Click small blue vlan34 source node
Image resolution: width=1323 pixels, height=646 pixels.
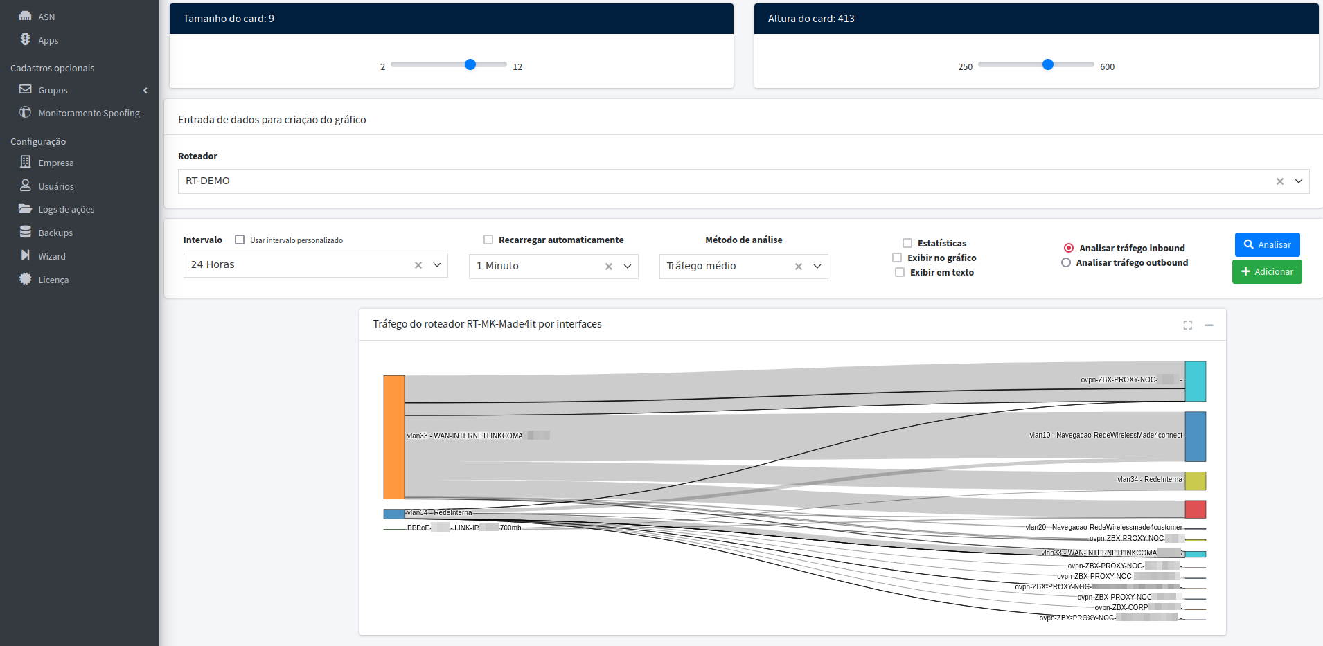click(394, 514)
